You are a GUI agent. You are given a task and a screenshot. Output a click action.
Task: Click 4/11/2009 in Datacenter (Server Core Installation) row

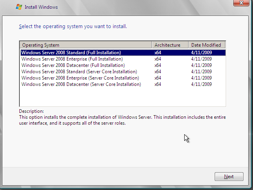tap(201, 84)
